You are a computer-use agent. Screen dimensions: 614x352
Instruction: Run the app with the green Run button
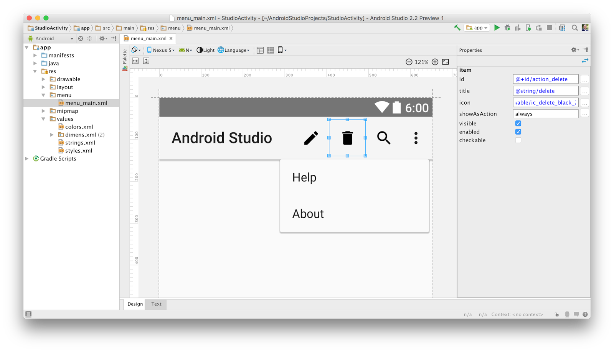coord(497,28)
